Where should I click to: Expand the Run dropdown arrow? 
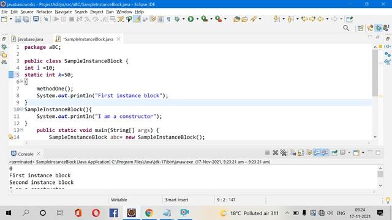click(x=197, y=19)
